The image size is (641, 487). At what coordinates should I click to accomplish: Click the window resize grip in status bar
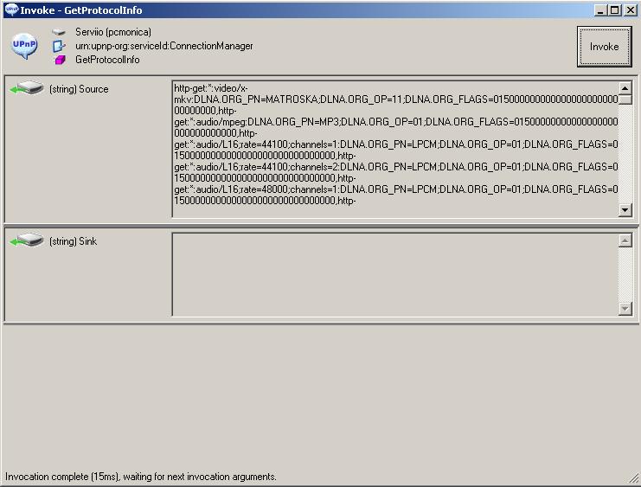(634, 478)
